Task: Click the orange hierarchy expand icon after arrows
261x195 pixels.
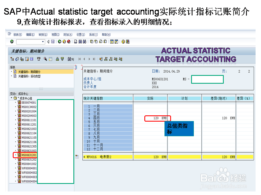Action: (101, 59)
